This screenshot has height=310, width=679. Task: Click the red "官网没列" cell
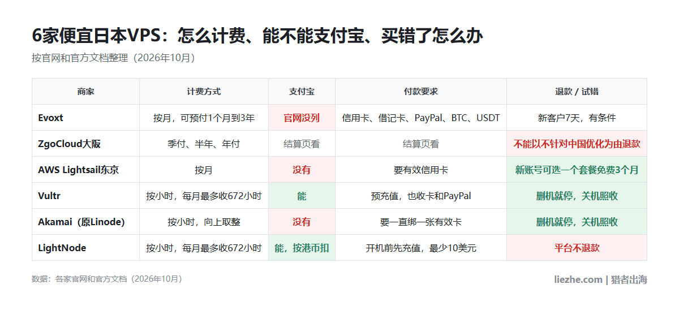tap(302, 118)
